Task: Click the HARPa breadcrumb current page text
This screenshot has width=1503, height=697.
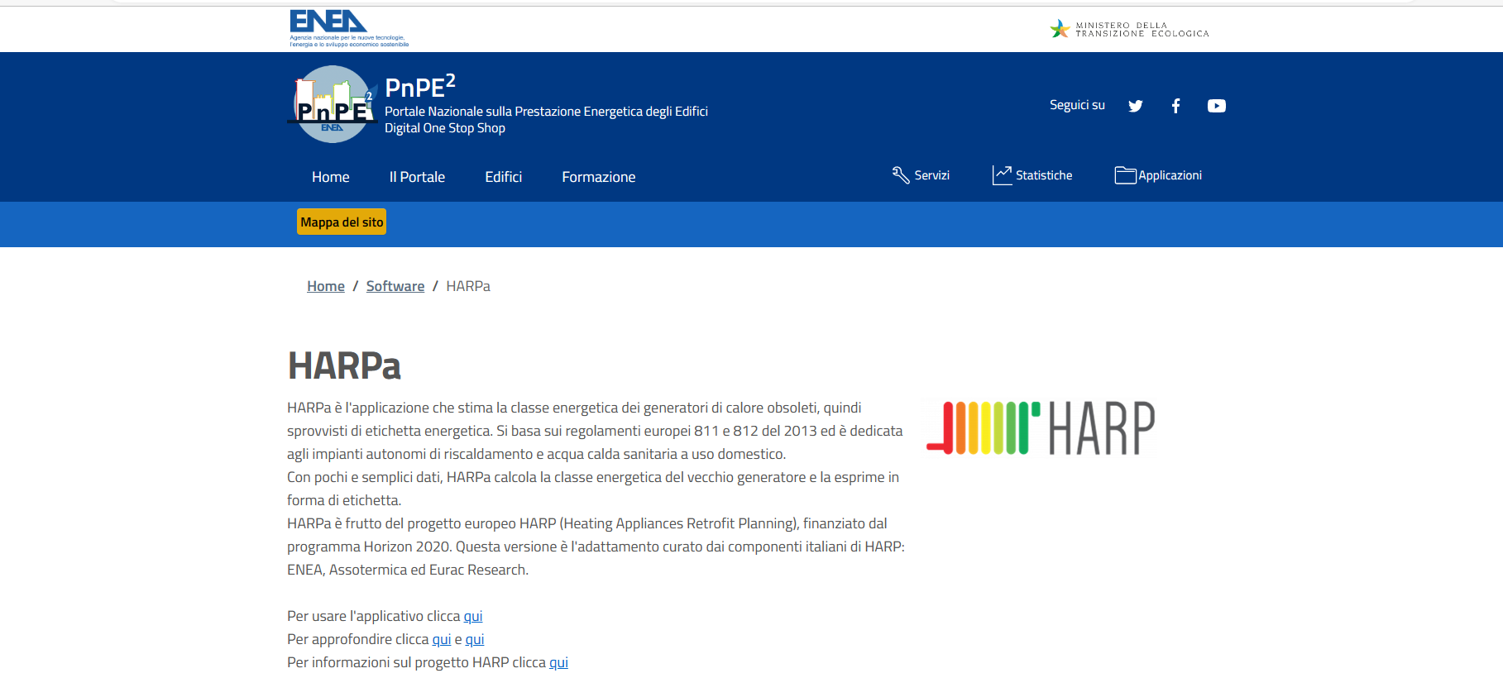Action: 468,286
